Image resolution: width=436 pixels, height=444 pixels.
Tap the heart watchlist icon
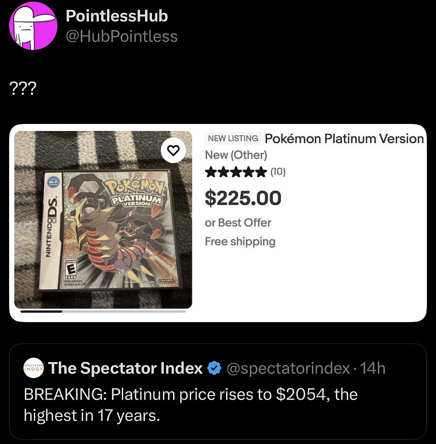(173, 150)
